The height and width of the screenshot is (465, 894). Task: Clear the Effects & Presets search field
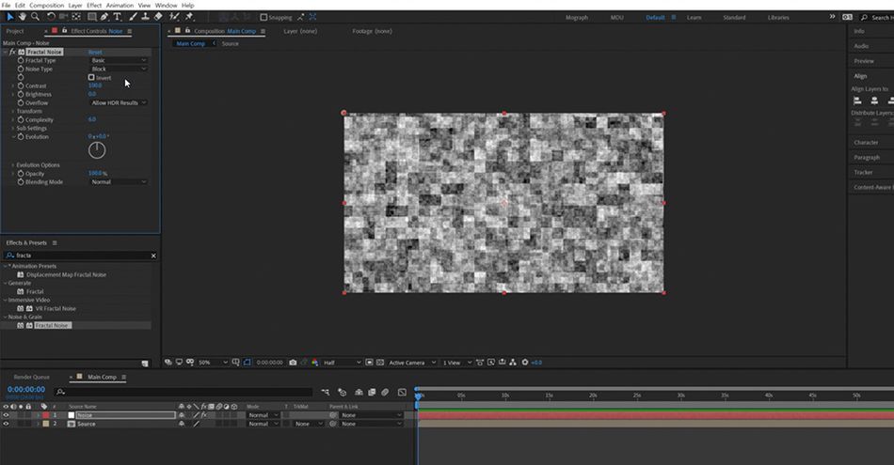tap(153, 256)
